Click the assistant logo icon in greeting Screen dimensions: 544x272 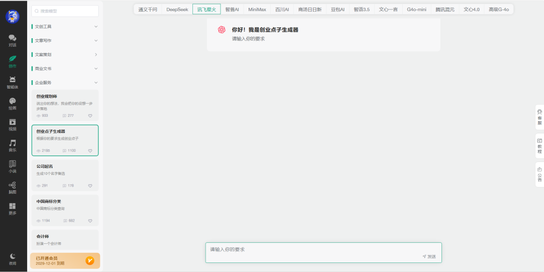pyautogui.click(x=222, y=30)
